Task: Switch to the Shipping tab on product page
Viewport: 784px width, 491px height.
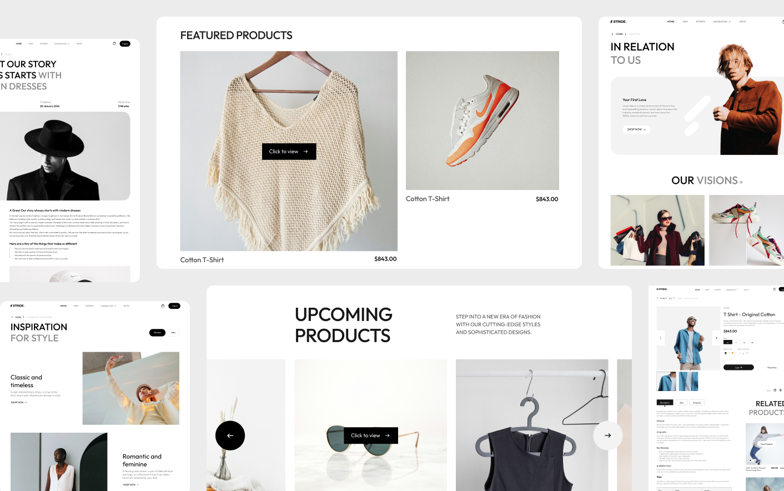Action: (x=697, y=402)
